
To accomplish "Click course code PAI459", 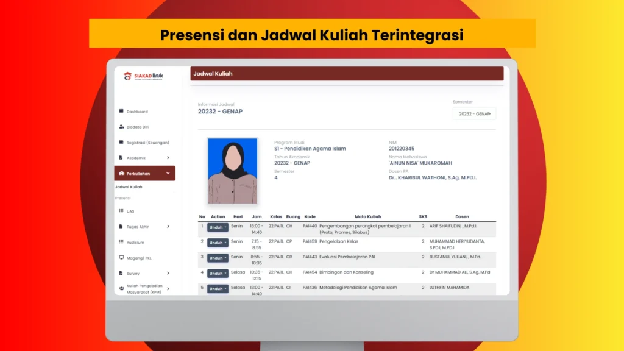I will coord(310,241).
